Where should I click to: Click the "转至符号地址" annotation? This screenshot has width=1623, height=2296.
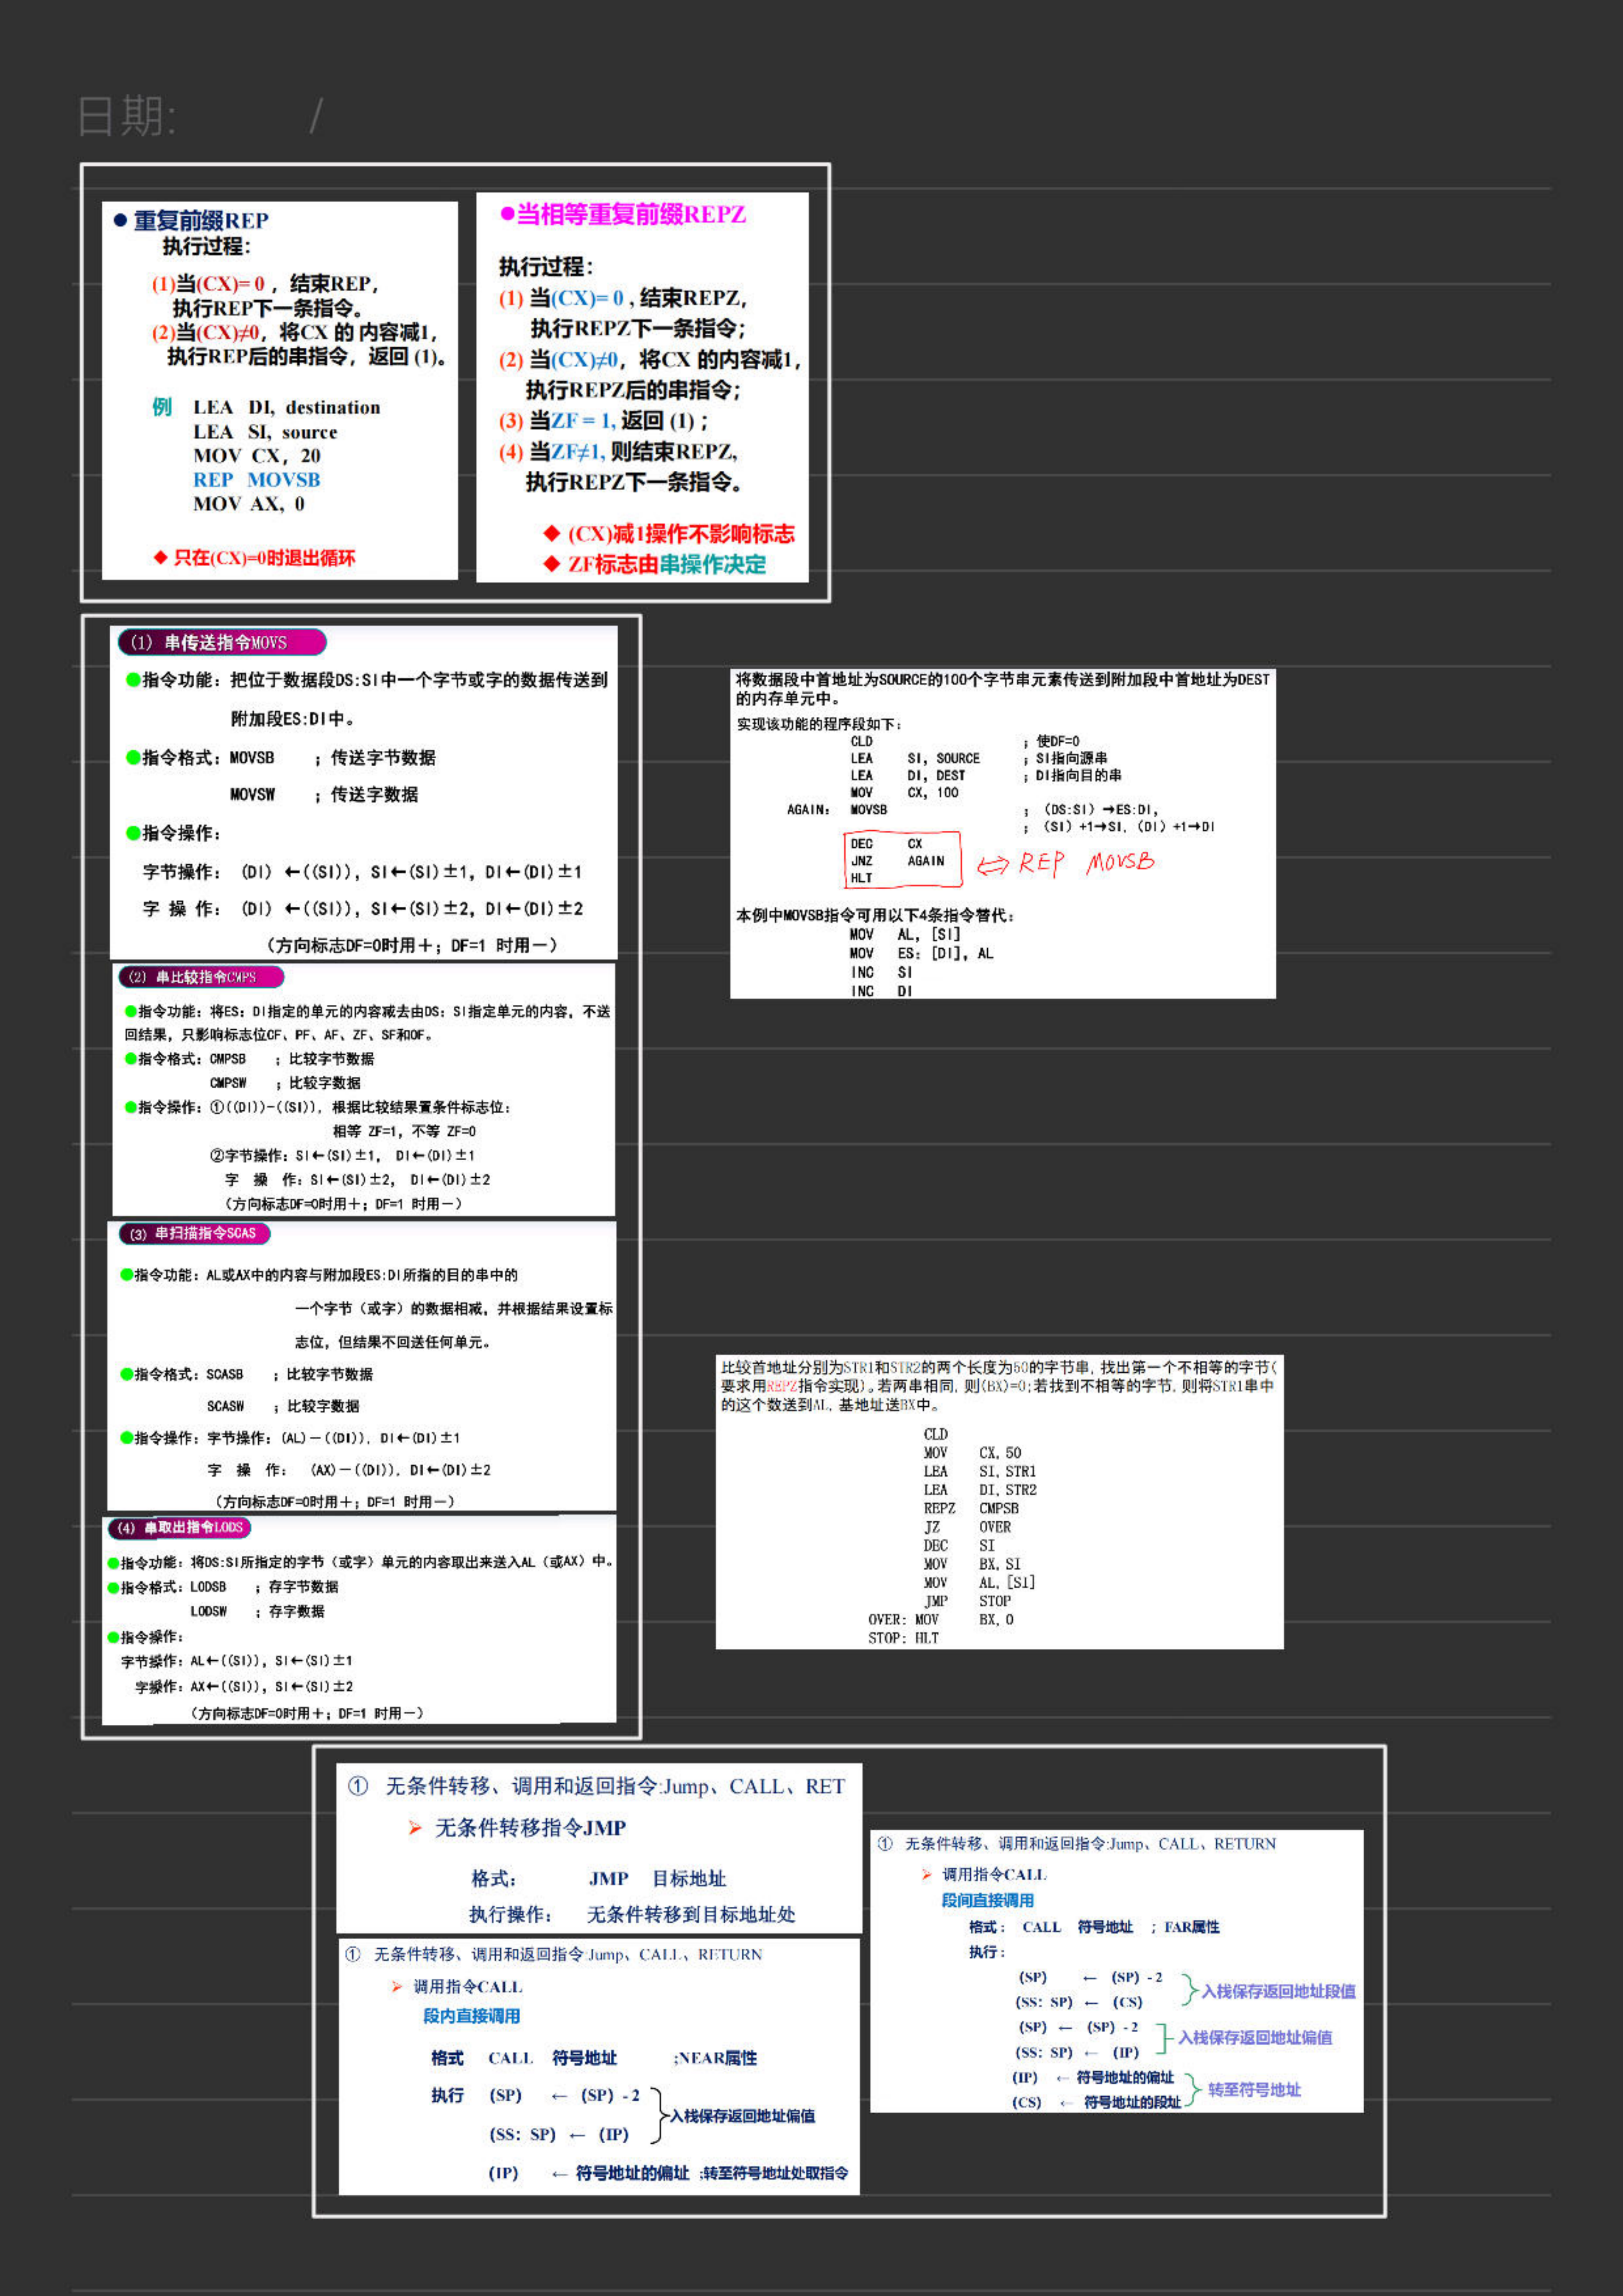(x=1254, y=2089)
